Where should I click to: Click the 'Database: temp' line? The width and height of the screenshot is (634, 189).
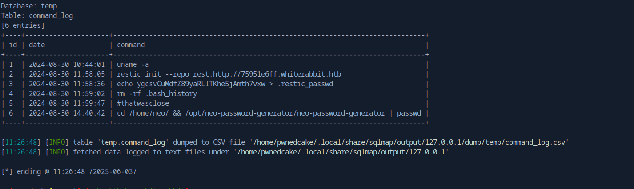point(29,6)
